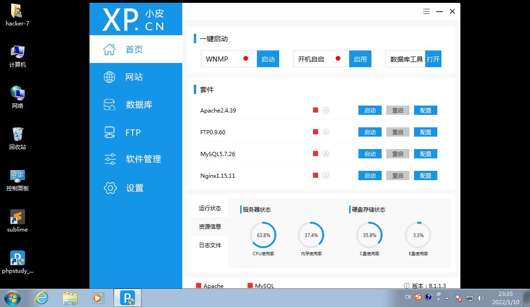Click 启用 button for 开机自启
Screen dimensions: 530x307
point(360,59)
